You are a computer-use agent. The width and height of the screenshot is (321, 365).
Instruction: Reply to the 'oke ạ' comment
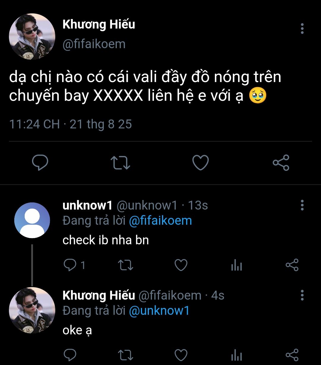(x=70, y=355)
